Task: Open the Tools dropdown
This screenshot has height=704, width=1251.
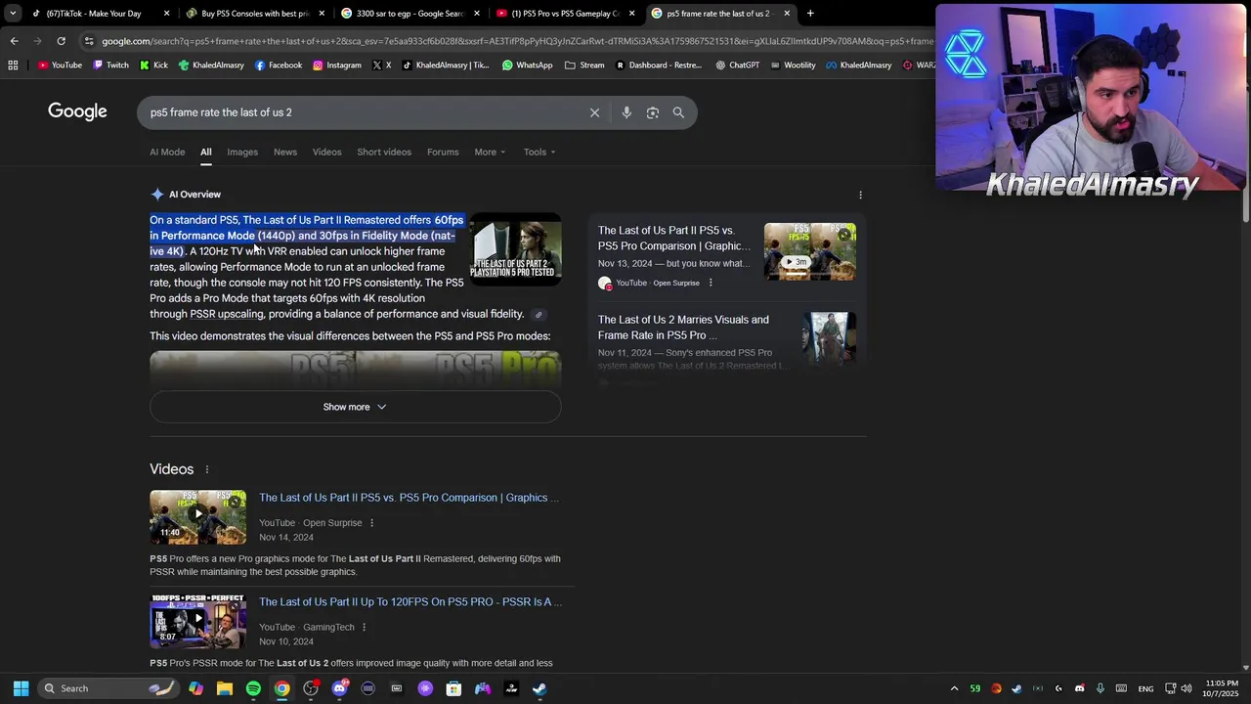Action: tap(539, 153)
